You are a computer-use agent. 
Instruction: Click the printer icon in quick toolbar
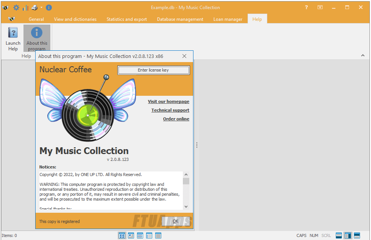34,8
